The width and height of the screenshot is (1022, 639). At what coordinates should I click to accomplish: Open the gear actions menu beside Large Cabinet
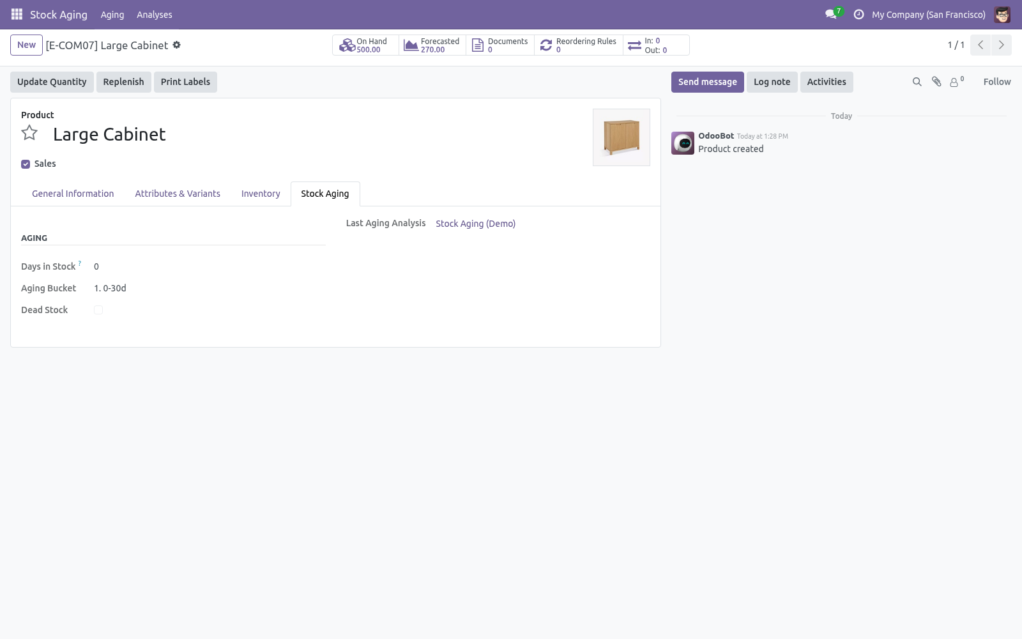click(x=177, y=45)
